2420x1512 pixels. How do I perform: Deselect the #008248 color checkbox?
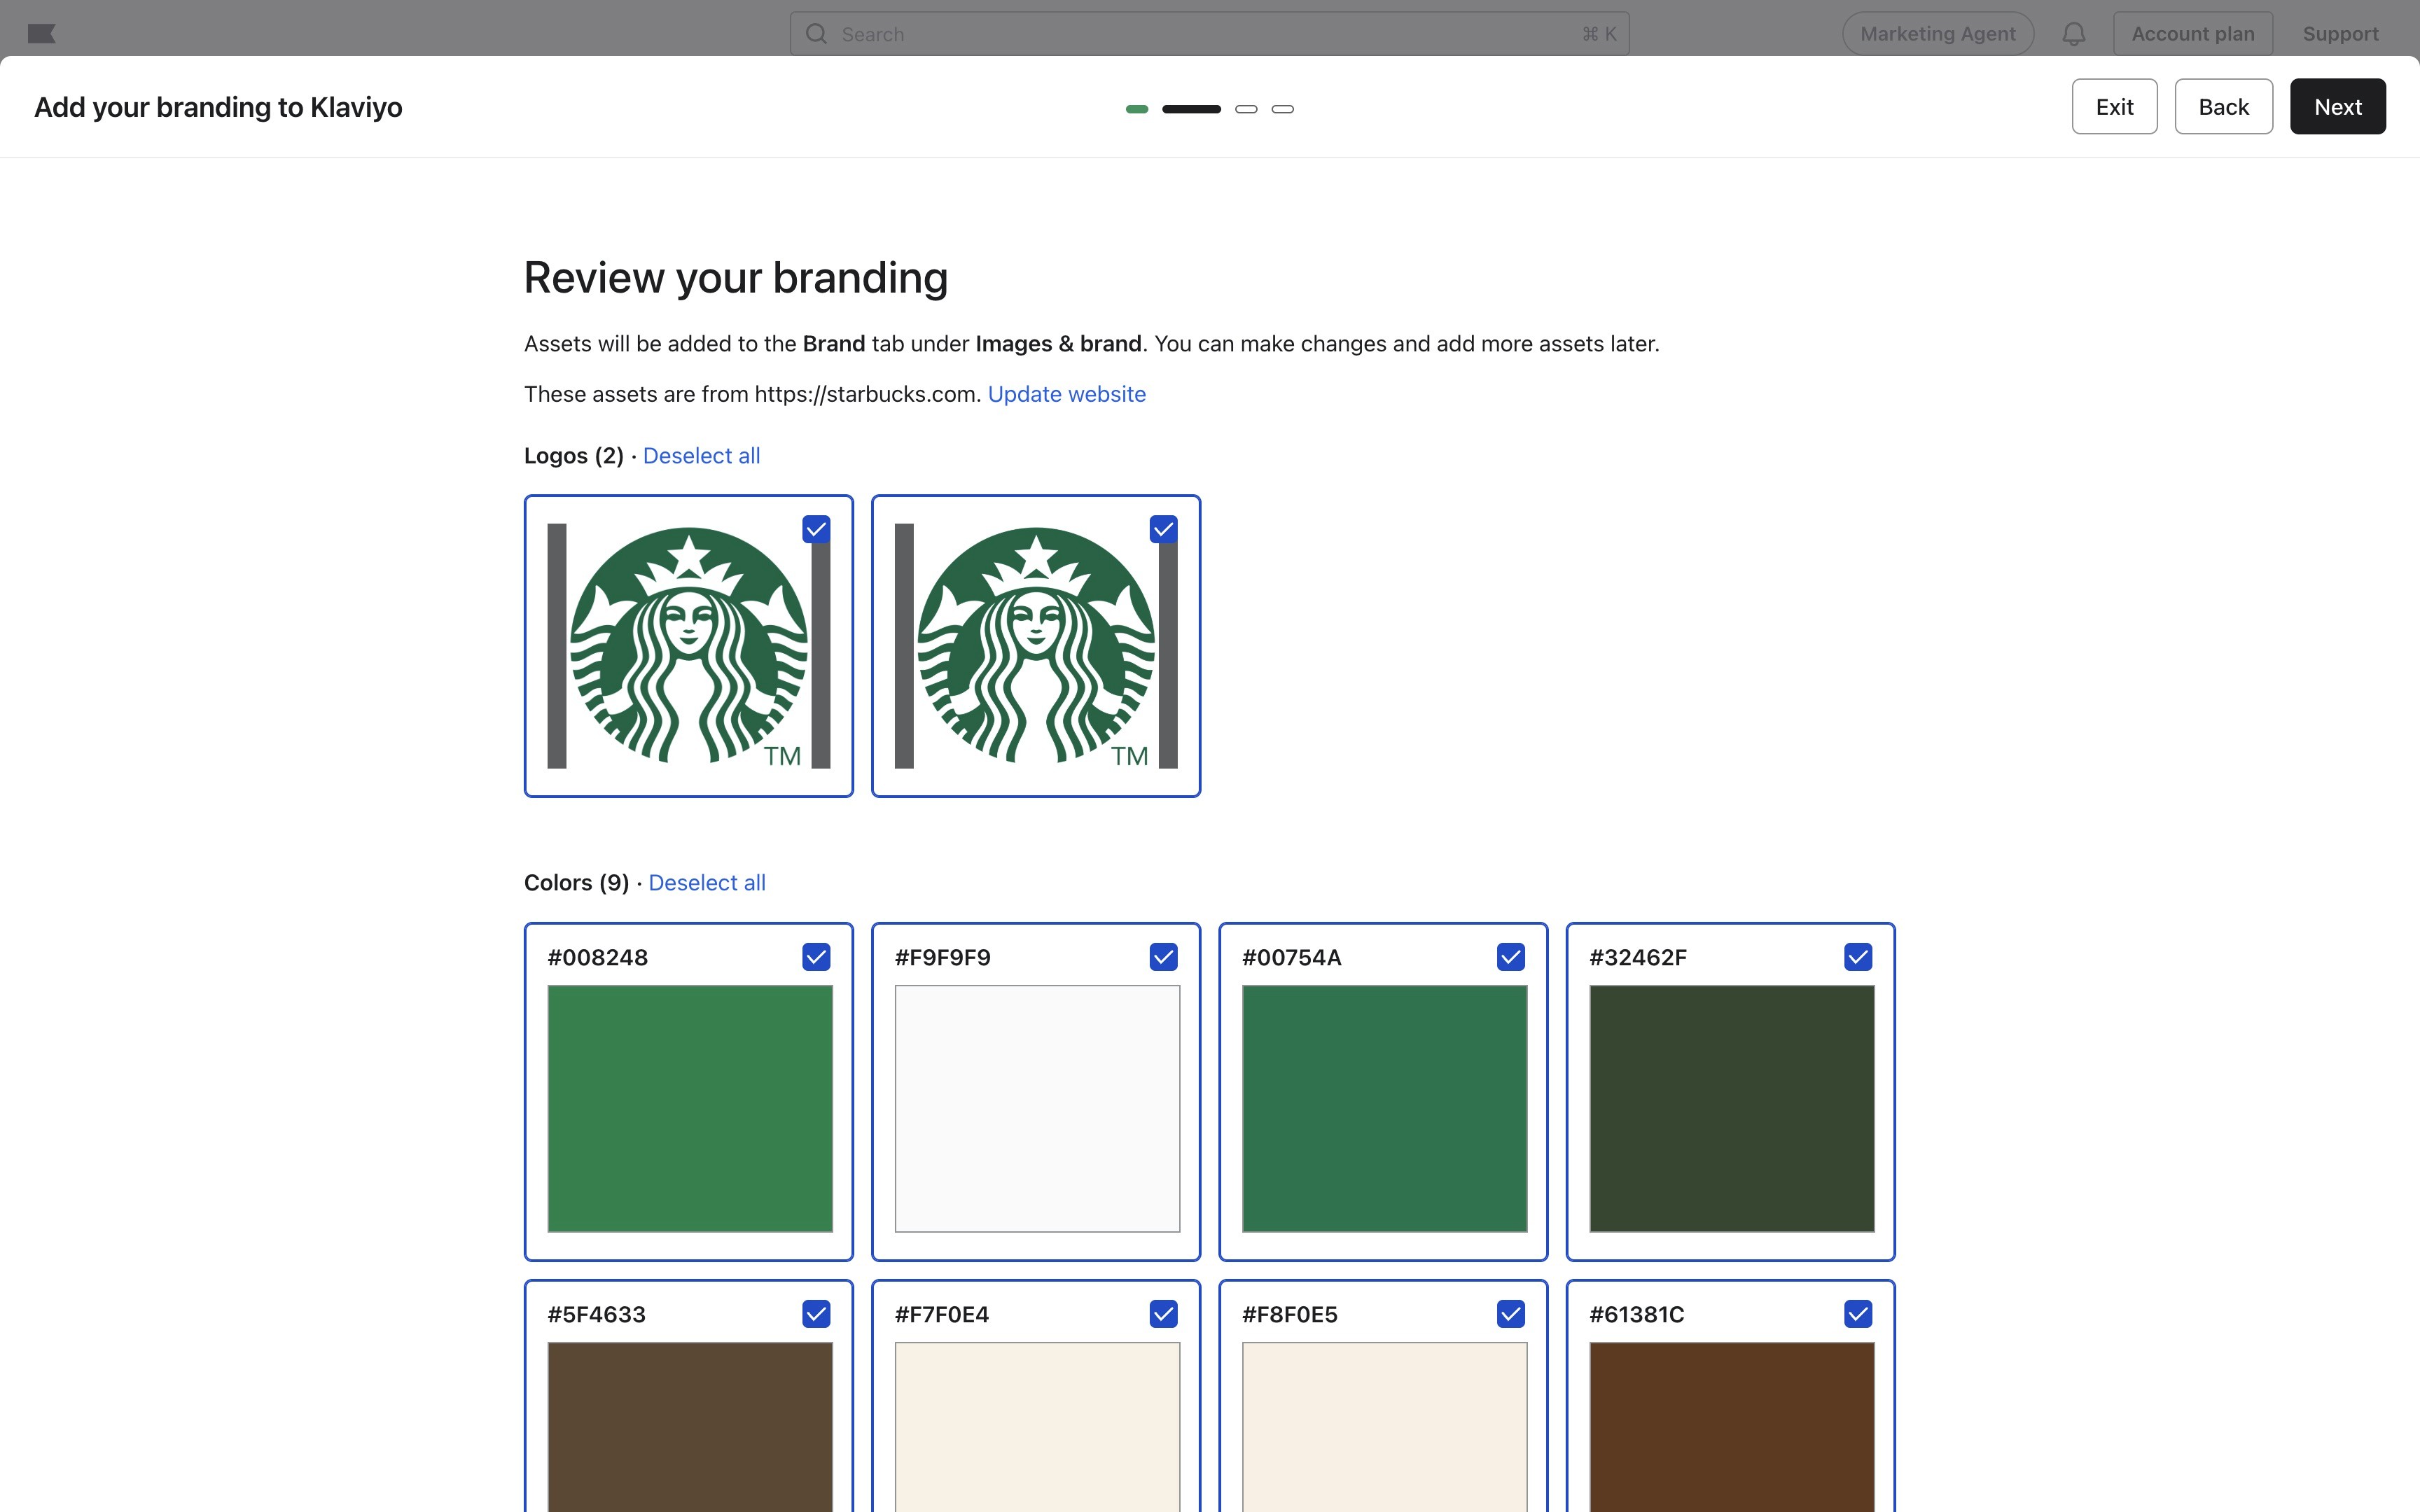(x=816, y=957)
